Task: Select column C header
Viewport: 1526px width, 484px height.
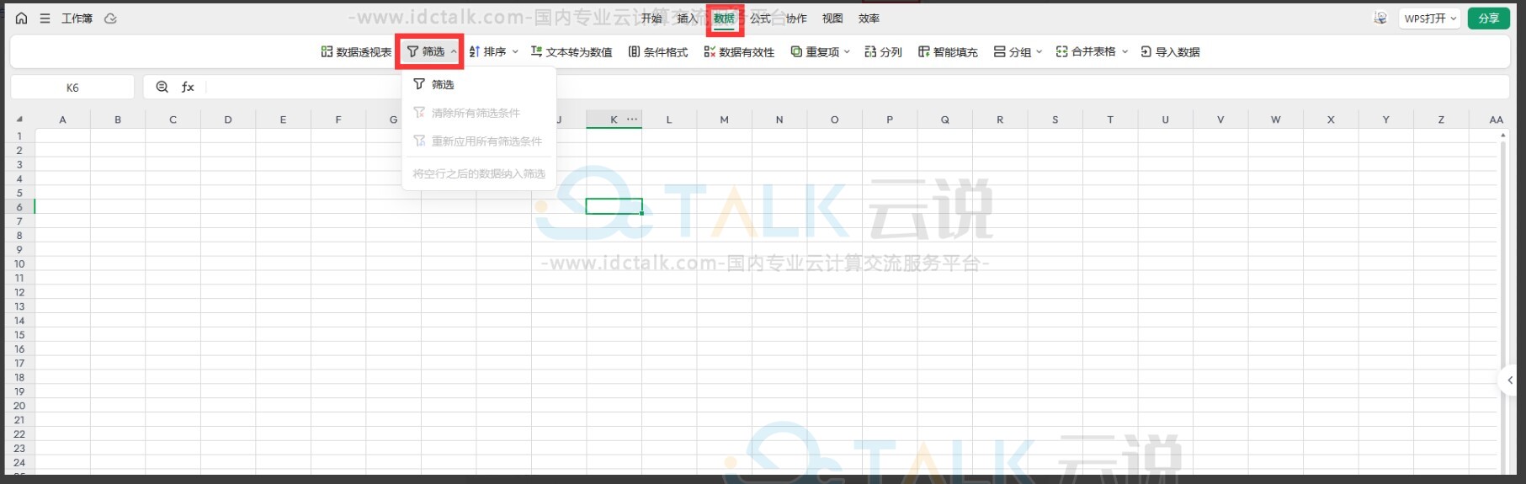Action: 173,120
